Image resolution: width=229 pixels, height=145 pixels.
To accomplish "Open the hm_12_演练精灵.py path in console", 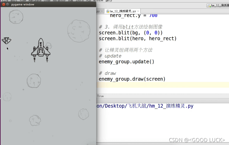I will click(x=145, y=106).
